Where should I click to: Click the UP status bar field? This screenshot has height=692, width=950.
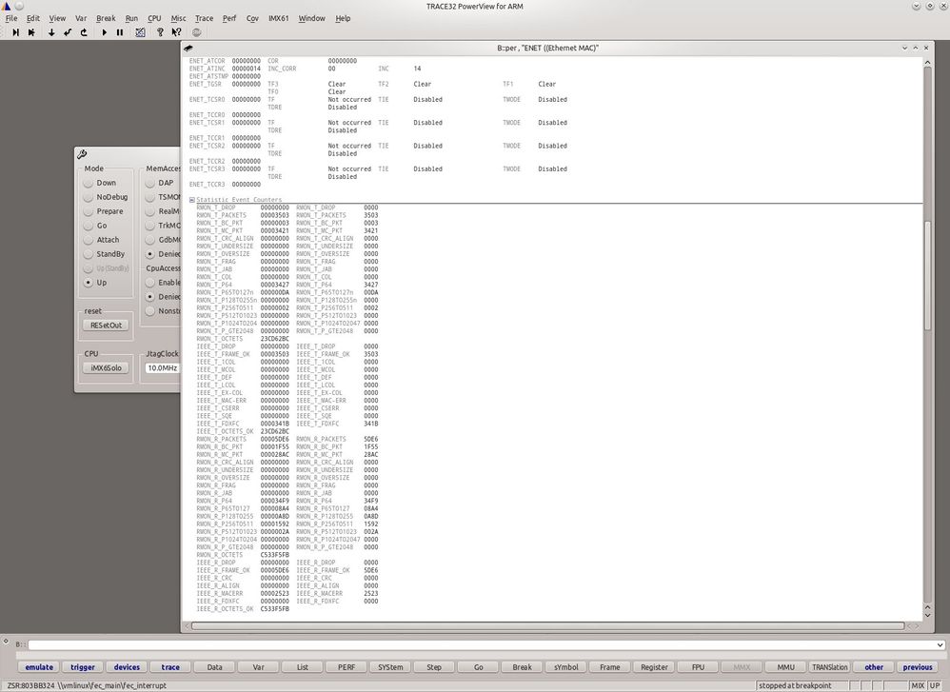tap(935, 685)
